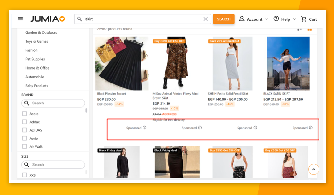Open Pet Supplies category
The width and height of the screenshot is (334, 195).
[35, 59]
